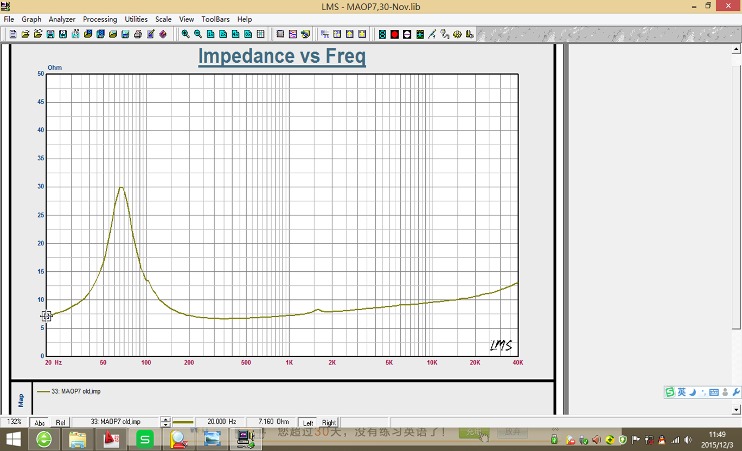Click the cyan seven-segment display toolbar icon
742x451 pixels.
[382, 34]
